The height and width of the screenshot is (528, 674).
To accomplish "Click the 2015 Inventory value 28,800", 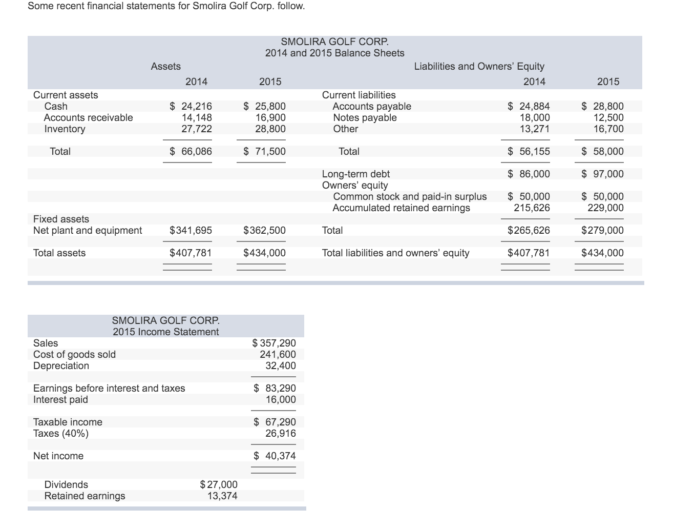I will [x=270, y=129].
